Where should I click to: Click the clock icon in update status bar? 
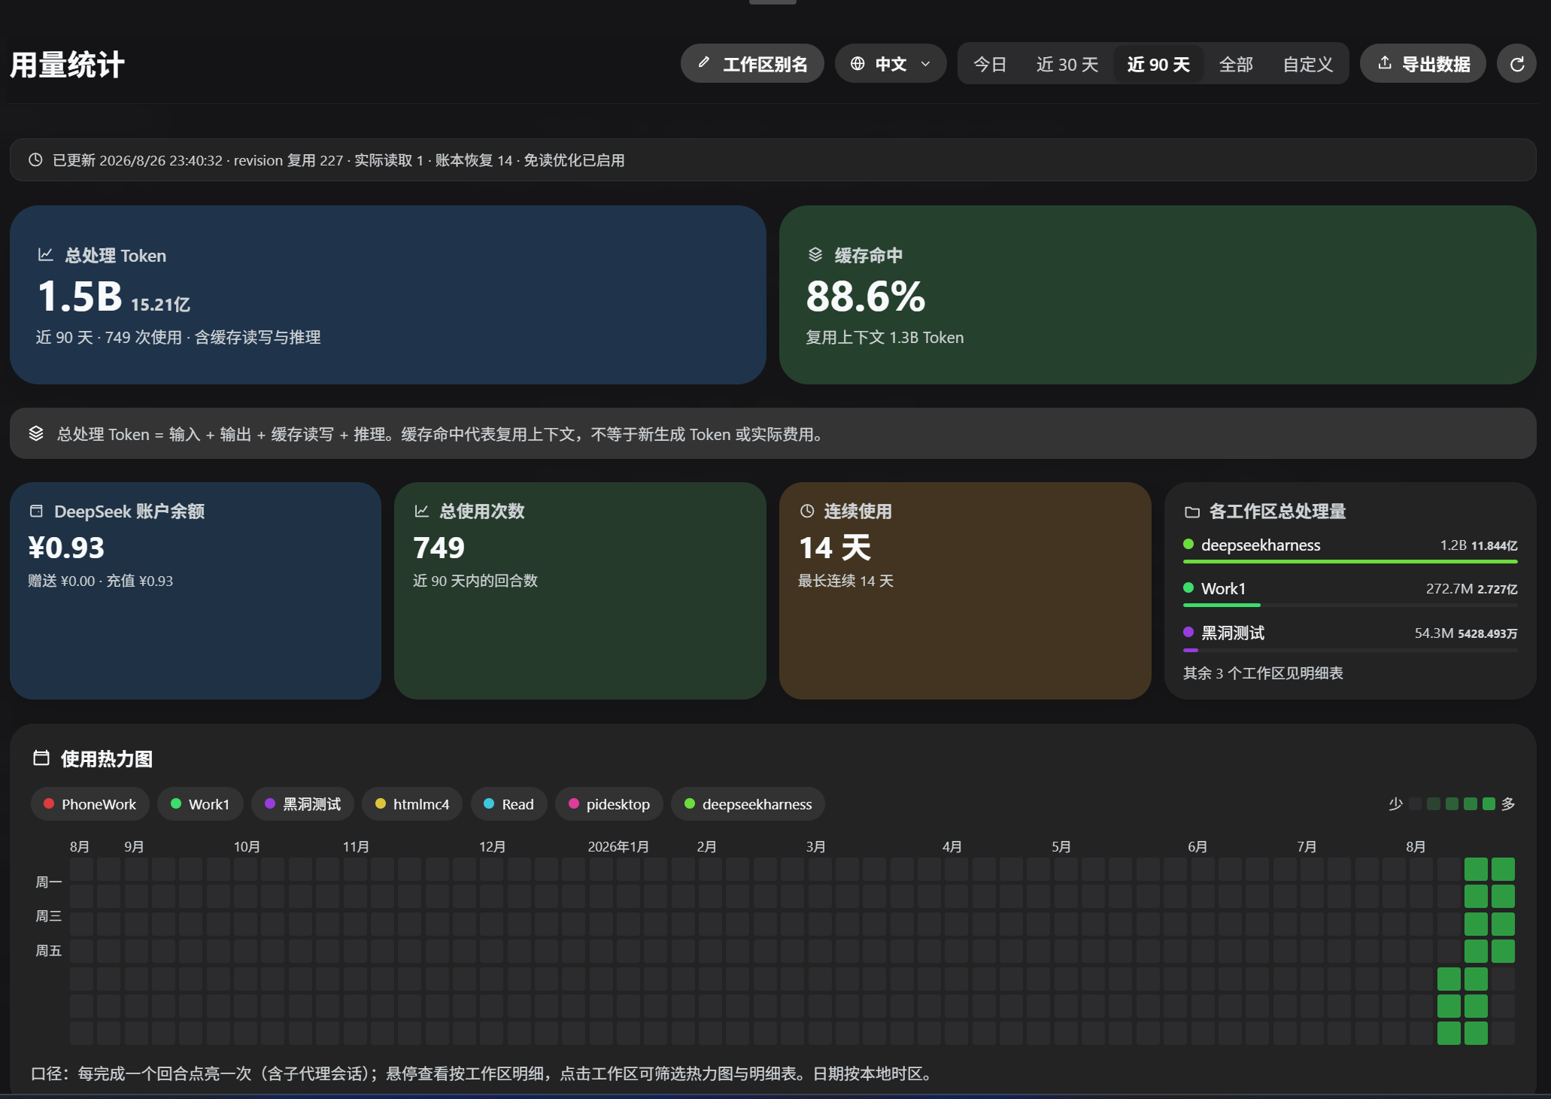pos(35,159)
